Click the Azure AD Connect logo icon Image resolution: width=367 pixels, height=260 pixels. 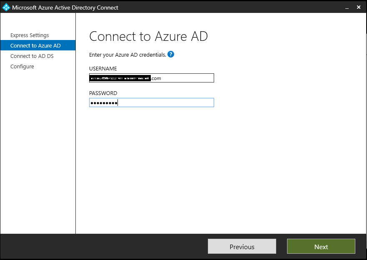coord(6,7)
